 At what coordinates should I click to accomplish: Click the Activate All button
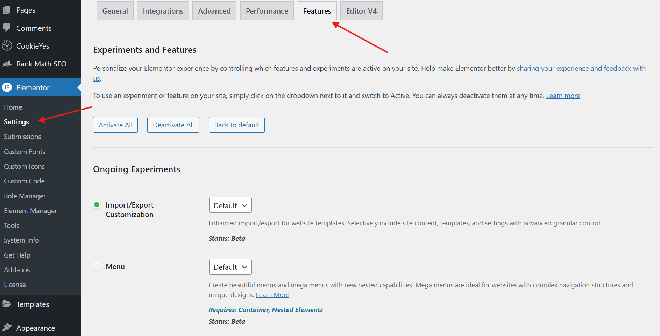(x=115, y=125)
